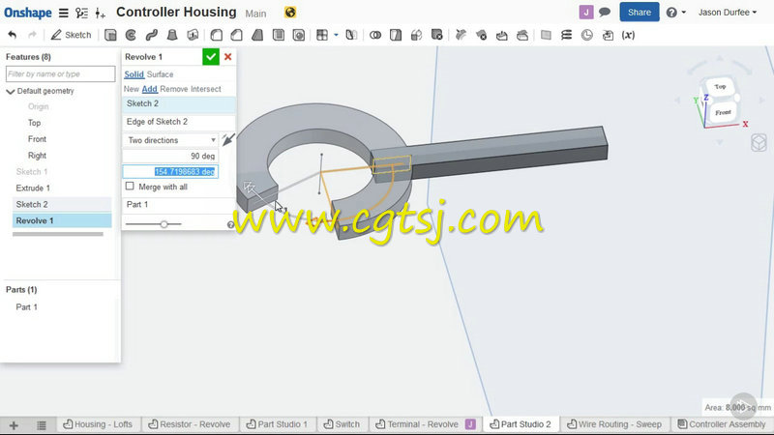Click the Undo arrow in the toolbar
This screenshot has width=774, height=435.
pos(13,35)
